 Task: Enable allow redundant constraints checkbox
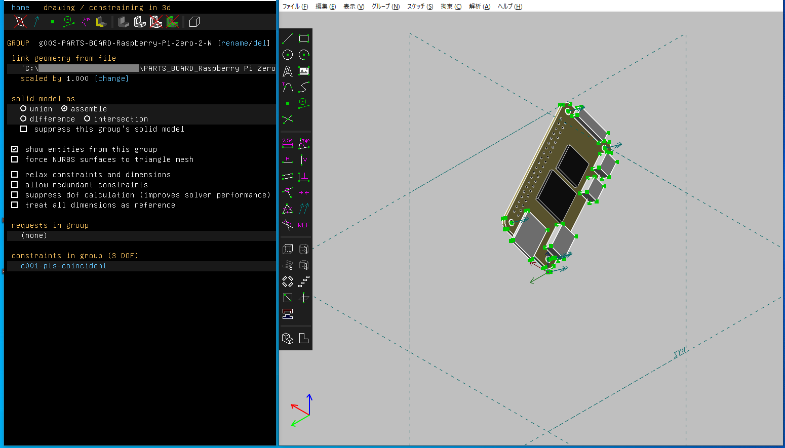[15, 185]
